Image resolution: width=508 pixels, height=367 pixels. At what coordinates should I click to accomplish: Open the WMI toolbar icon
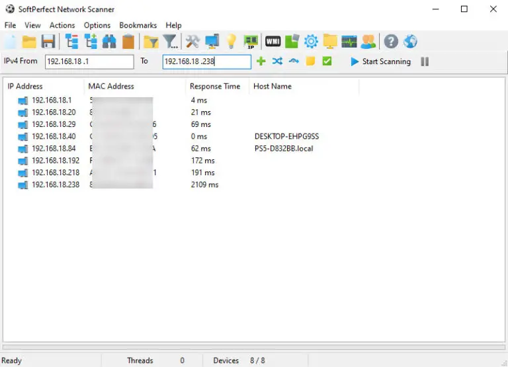coord(273,42)
